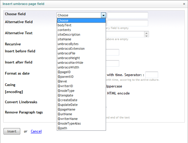This screenshot has height=143, width=188.
Task: Select umbracoWidth from the list
Action: click(x=81, y=67)
